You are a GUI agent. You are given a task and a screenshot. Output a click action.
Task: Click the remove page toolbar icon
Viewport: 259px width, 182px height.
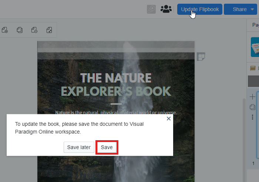point(34,30)
